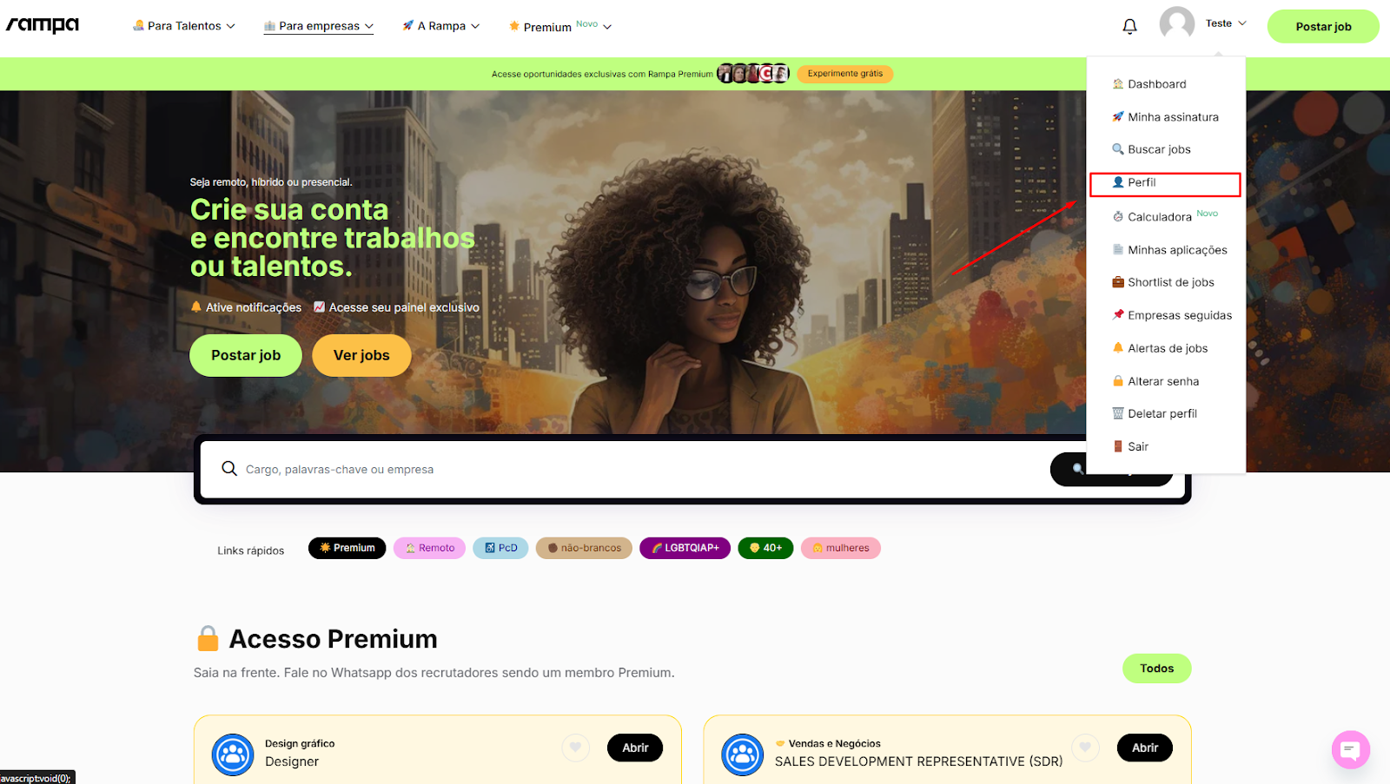Open the Premium Novo dropdown

tap(560, 26)
